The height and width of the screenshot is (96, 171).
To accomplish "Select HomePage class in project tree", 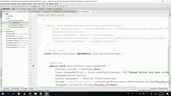I will click(16, 23).
